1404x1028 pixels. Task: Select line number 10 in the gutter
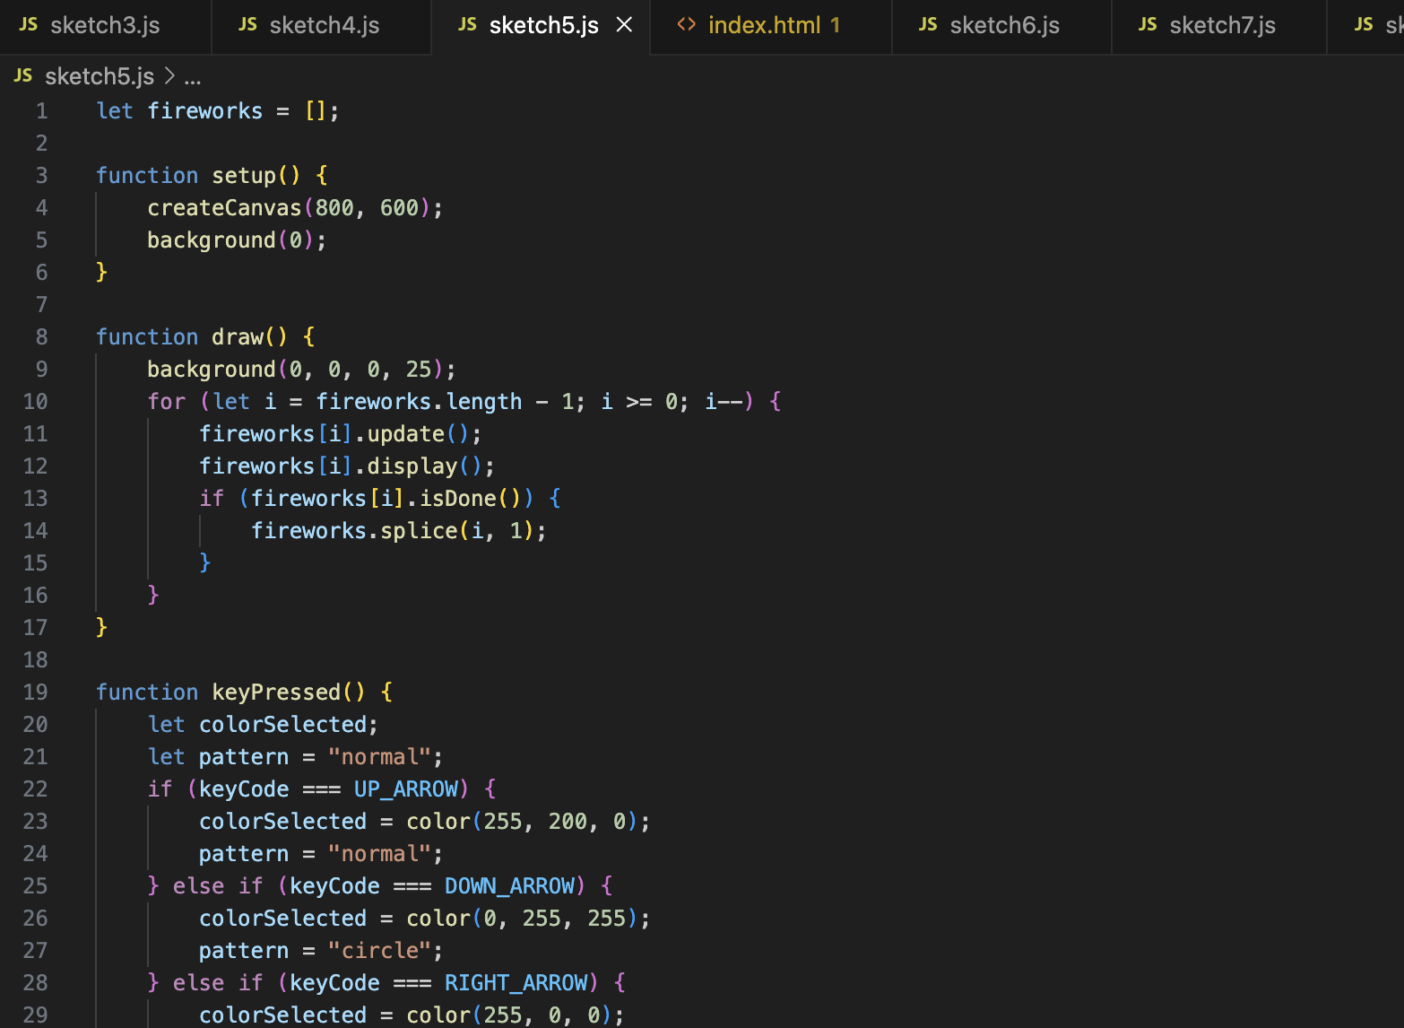point(36,401)
